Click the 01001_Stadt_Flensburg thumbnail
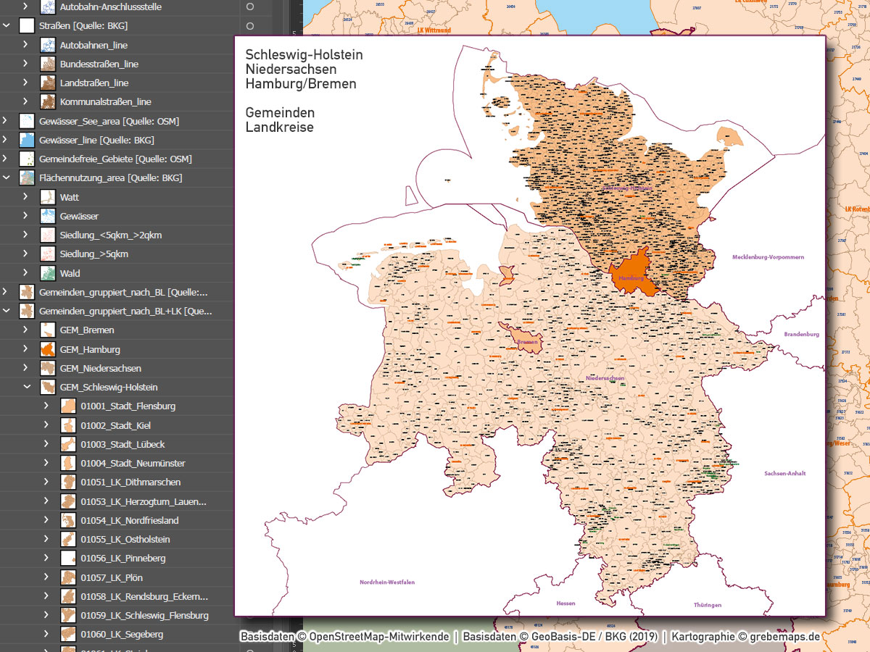 tap(68, 406)
